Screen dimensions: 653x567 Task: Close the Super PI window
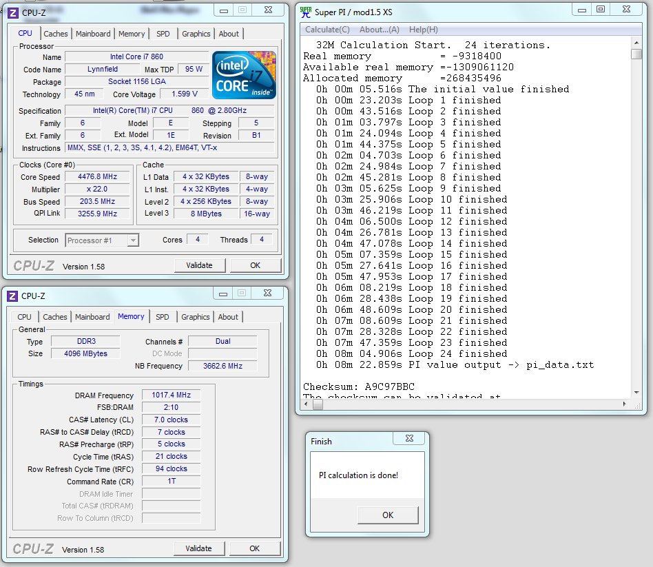point(626,10)
